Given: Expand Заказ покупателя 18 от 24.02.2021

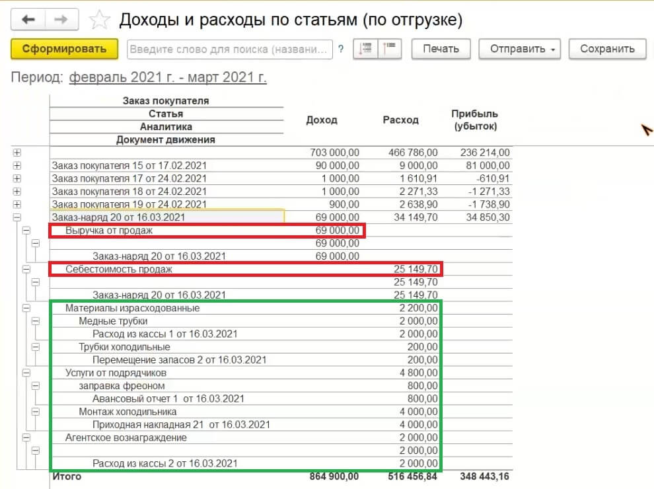Looking at the screenshot, I should [17, 192].
